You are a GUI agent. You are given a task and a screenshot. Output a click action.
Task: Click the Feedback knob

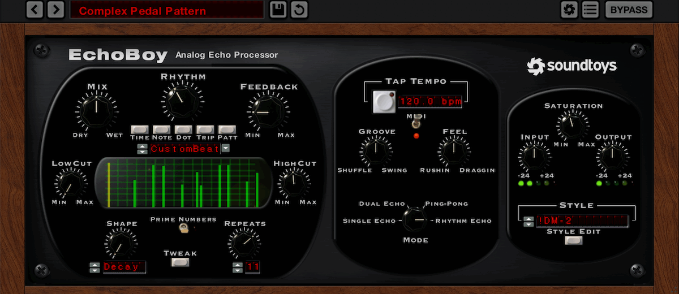pos(267,112)
